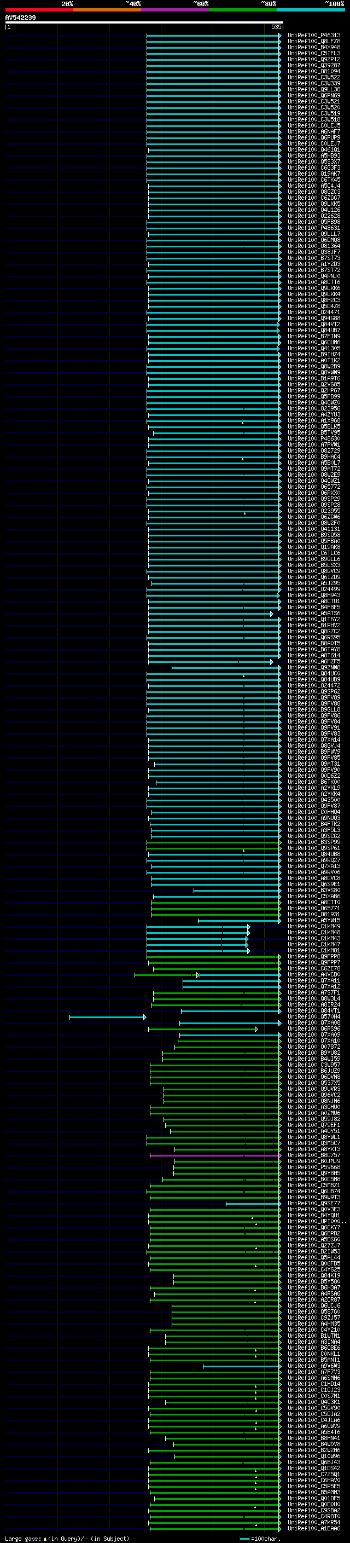Click the Large gaps legend text
Screen dimensions: 350x1543
click(67, 1538)
